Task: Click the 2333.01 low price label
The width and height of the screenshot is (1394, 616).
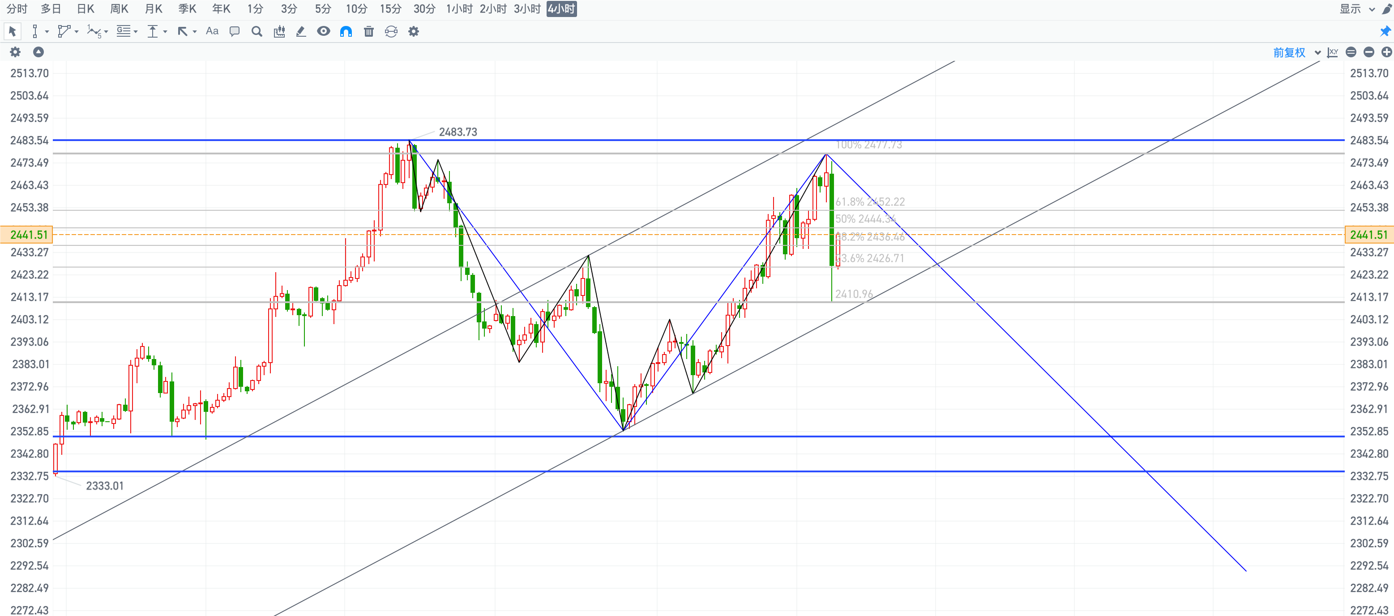Action: [x=104, y=486]
